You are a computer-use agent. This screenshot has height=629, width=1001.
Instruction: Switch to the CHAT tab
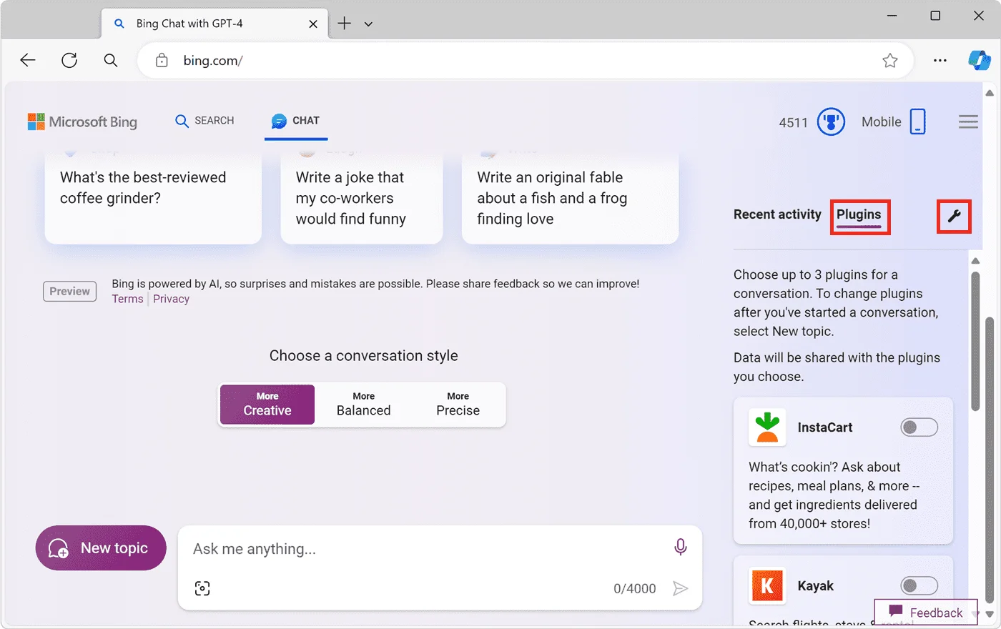(296, 121)
